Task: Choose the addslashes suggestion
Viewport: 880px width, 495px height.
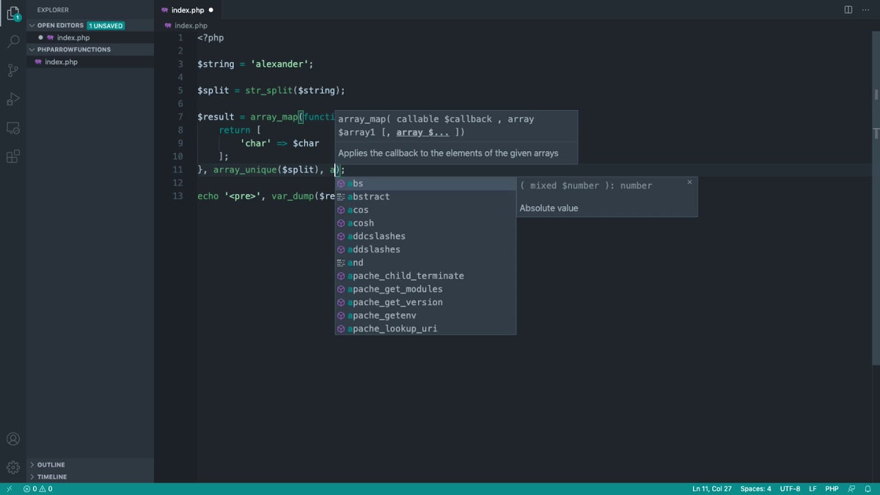Action: point(425,250)
